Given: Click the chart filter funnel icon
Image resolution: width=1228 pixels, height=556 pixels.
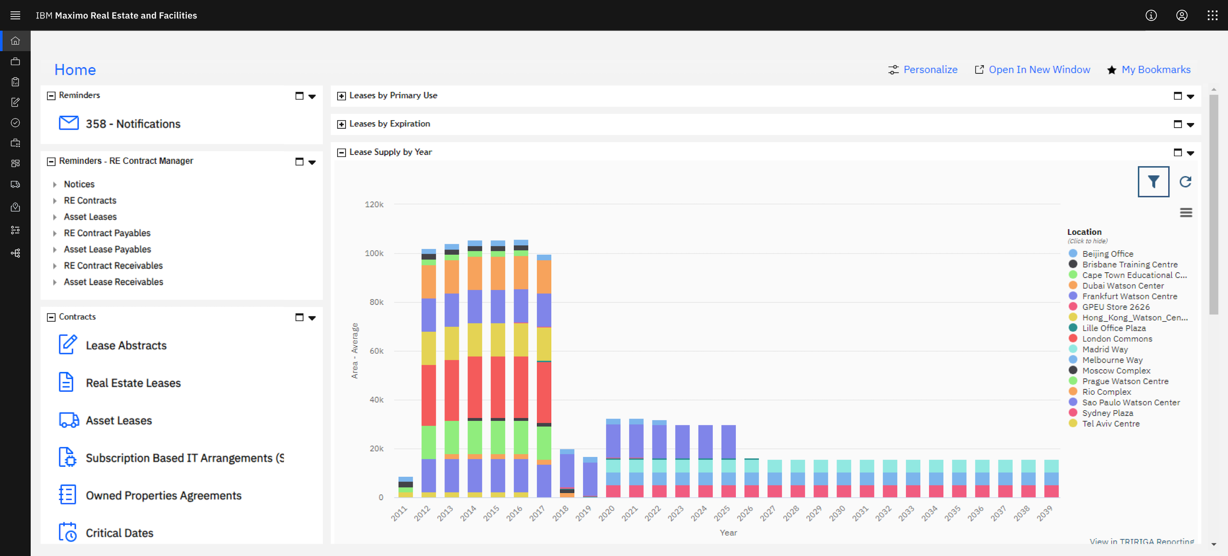Looking at the screenshot, I should [1153, 182].
